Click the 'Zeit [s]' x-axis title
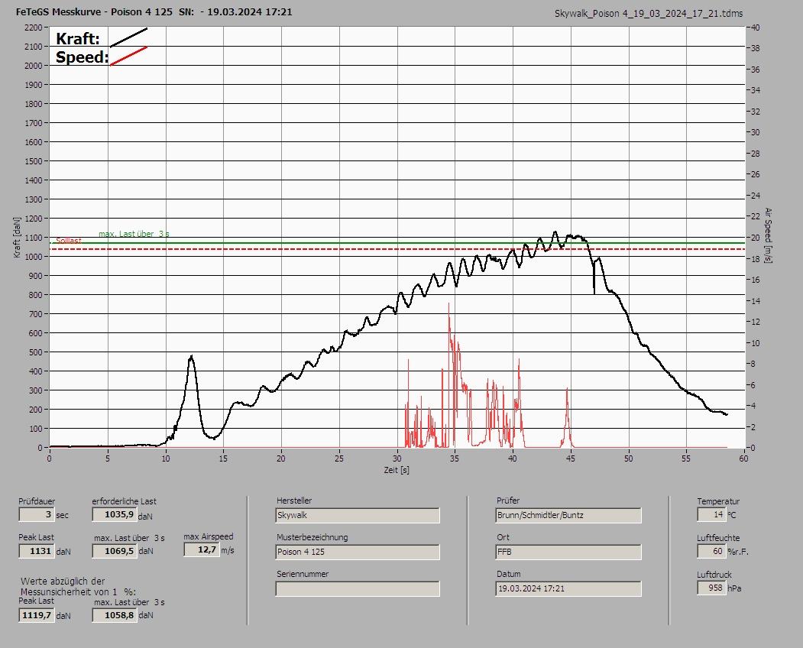 pyautogui.click(x=397, y=470)
